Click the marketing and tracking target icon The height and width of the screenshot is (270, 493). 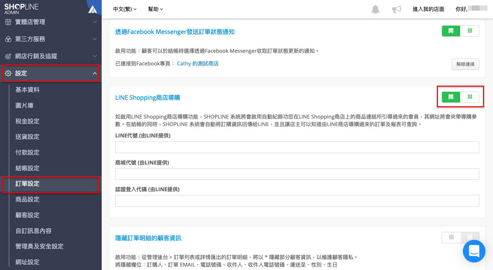pos(8,56)
